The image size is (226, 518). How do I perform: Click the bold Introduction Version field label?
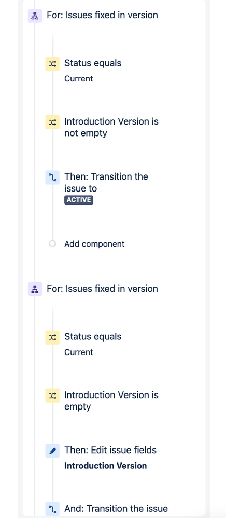106,466
